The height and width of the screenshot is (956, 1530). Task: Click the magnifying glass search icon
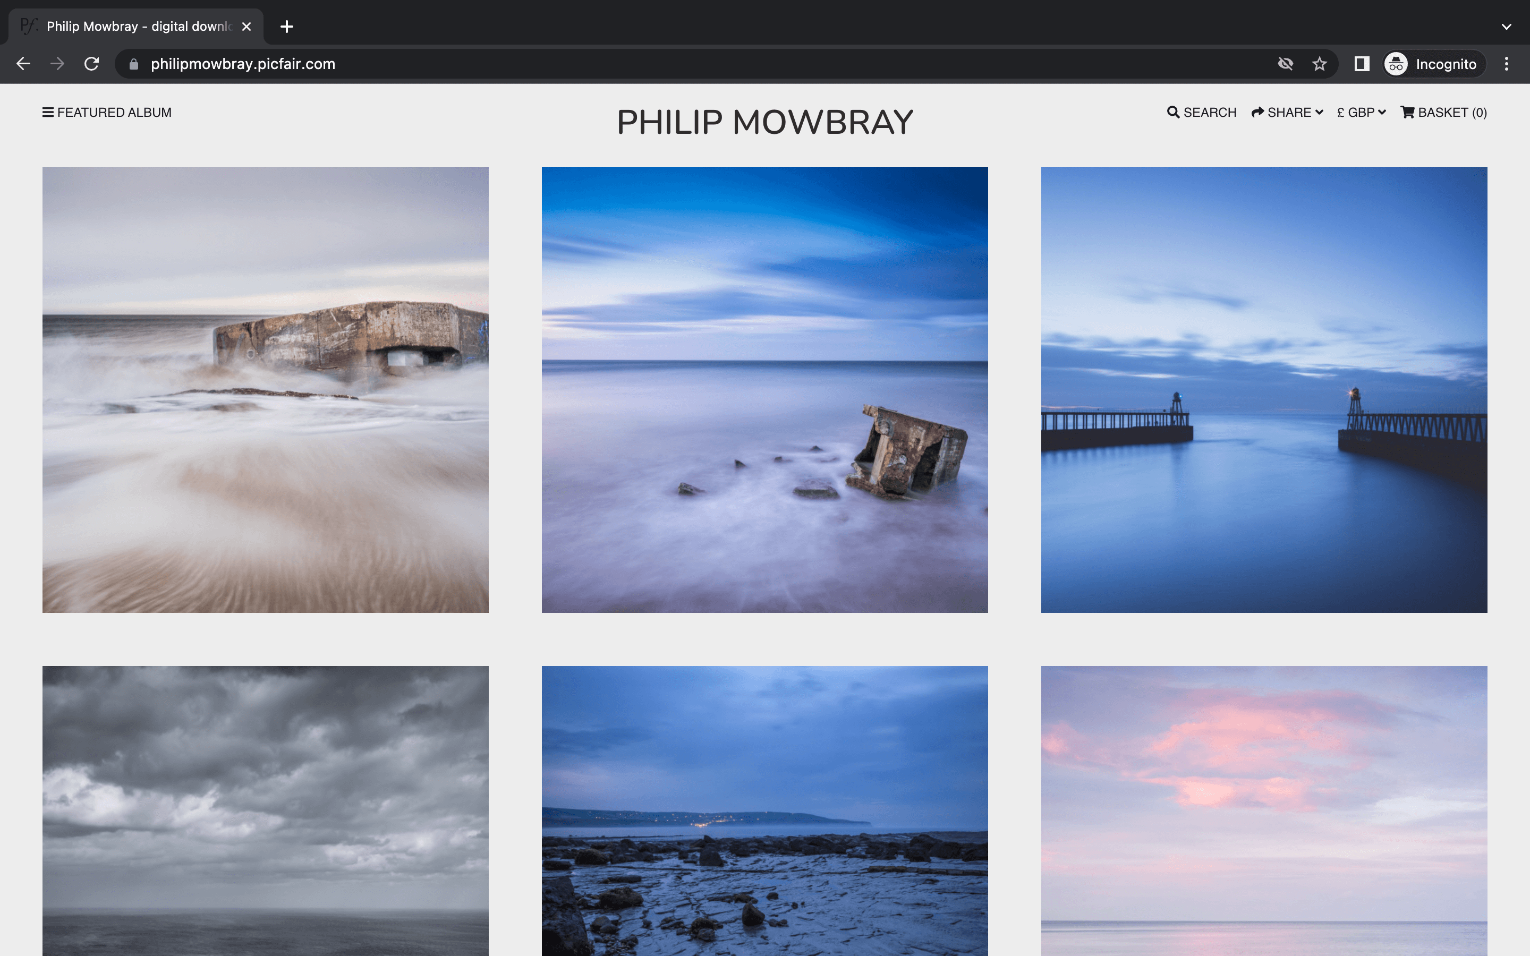(1174, 113)
